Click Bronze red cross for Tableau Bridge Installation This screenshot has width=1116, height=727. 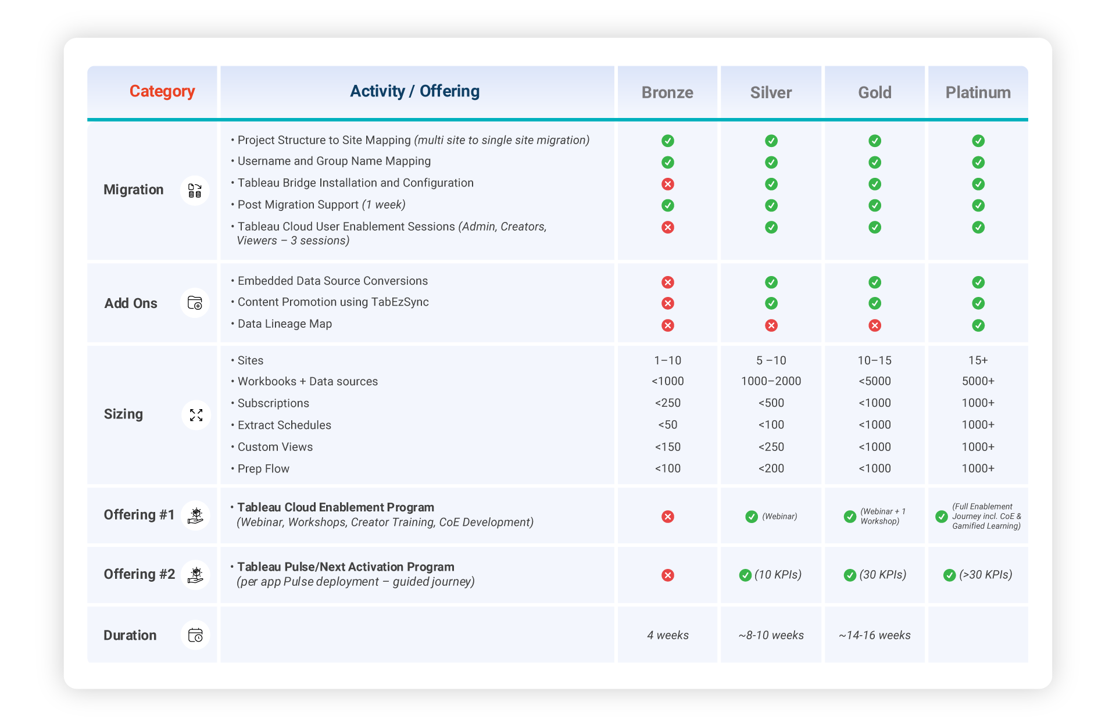click(668, 184)
